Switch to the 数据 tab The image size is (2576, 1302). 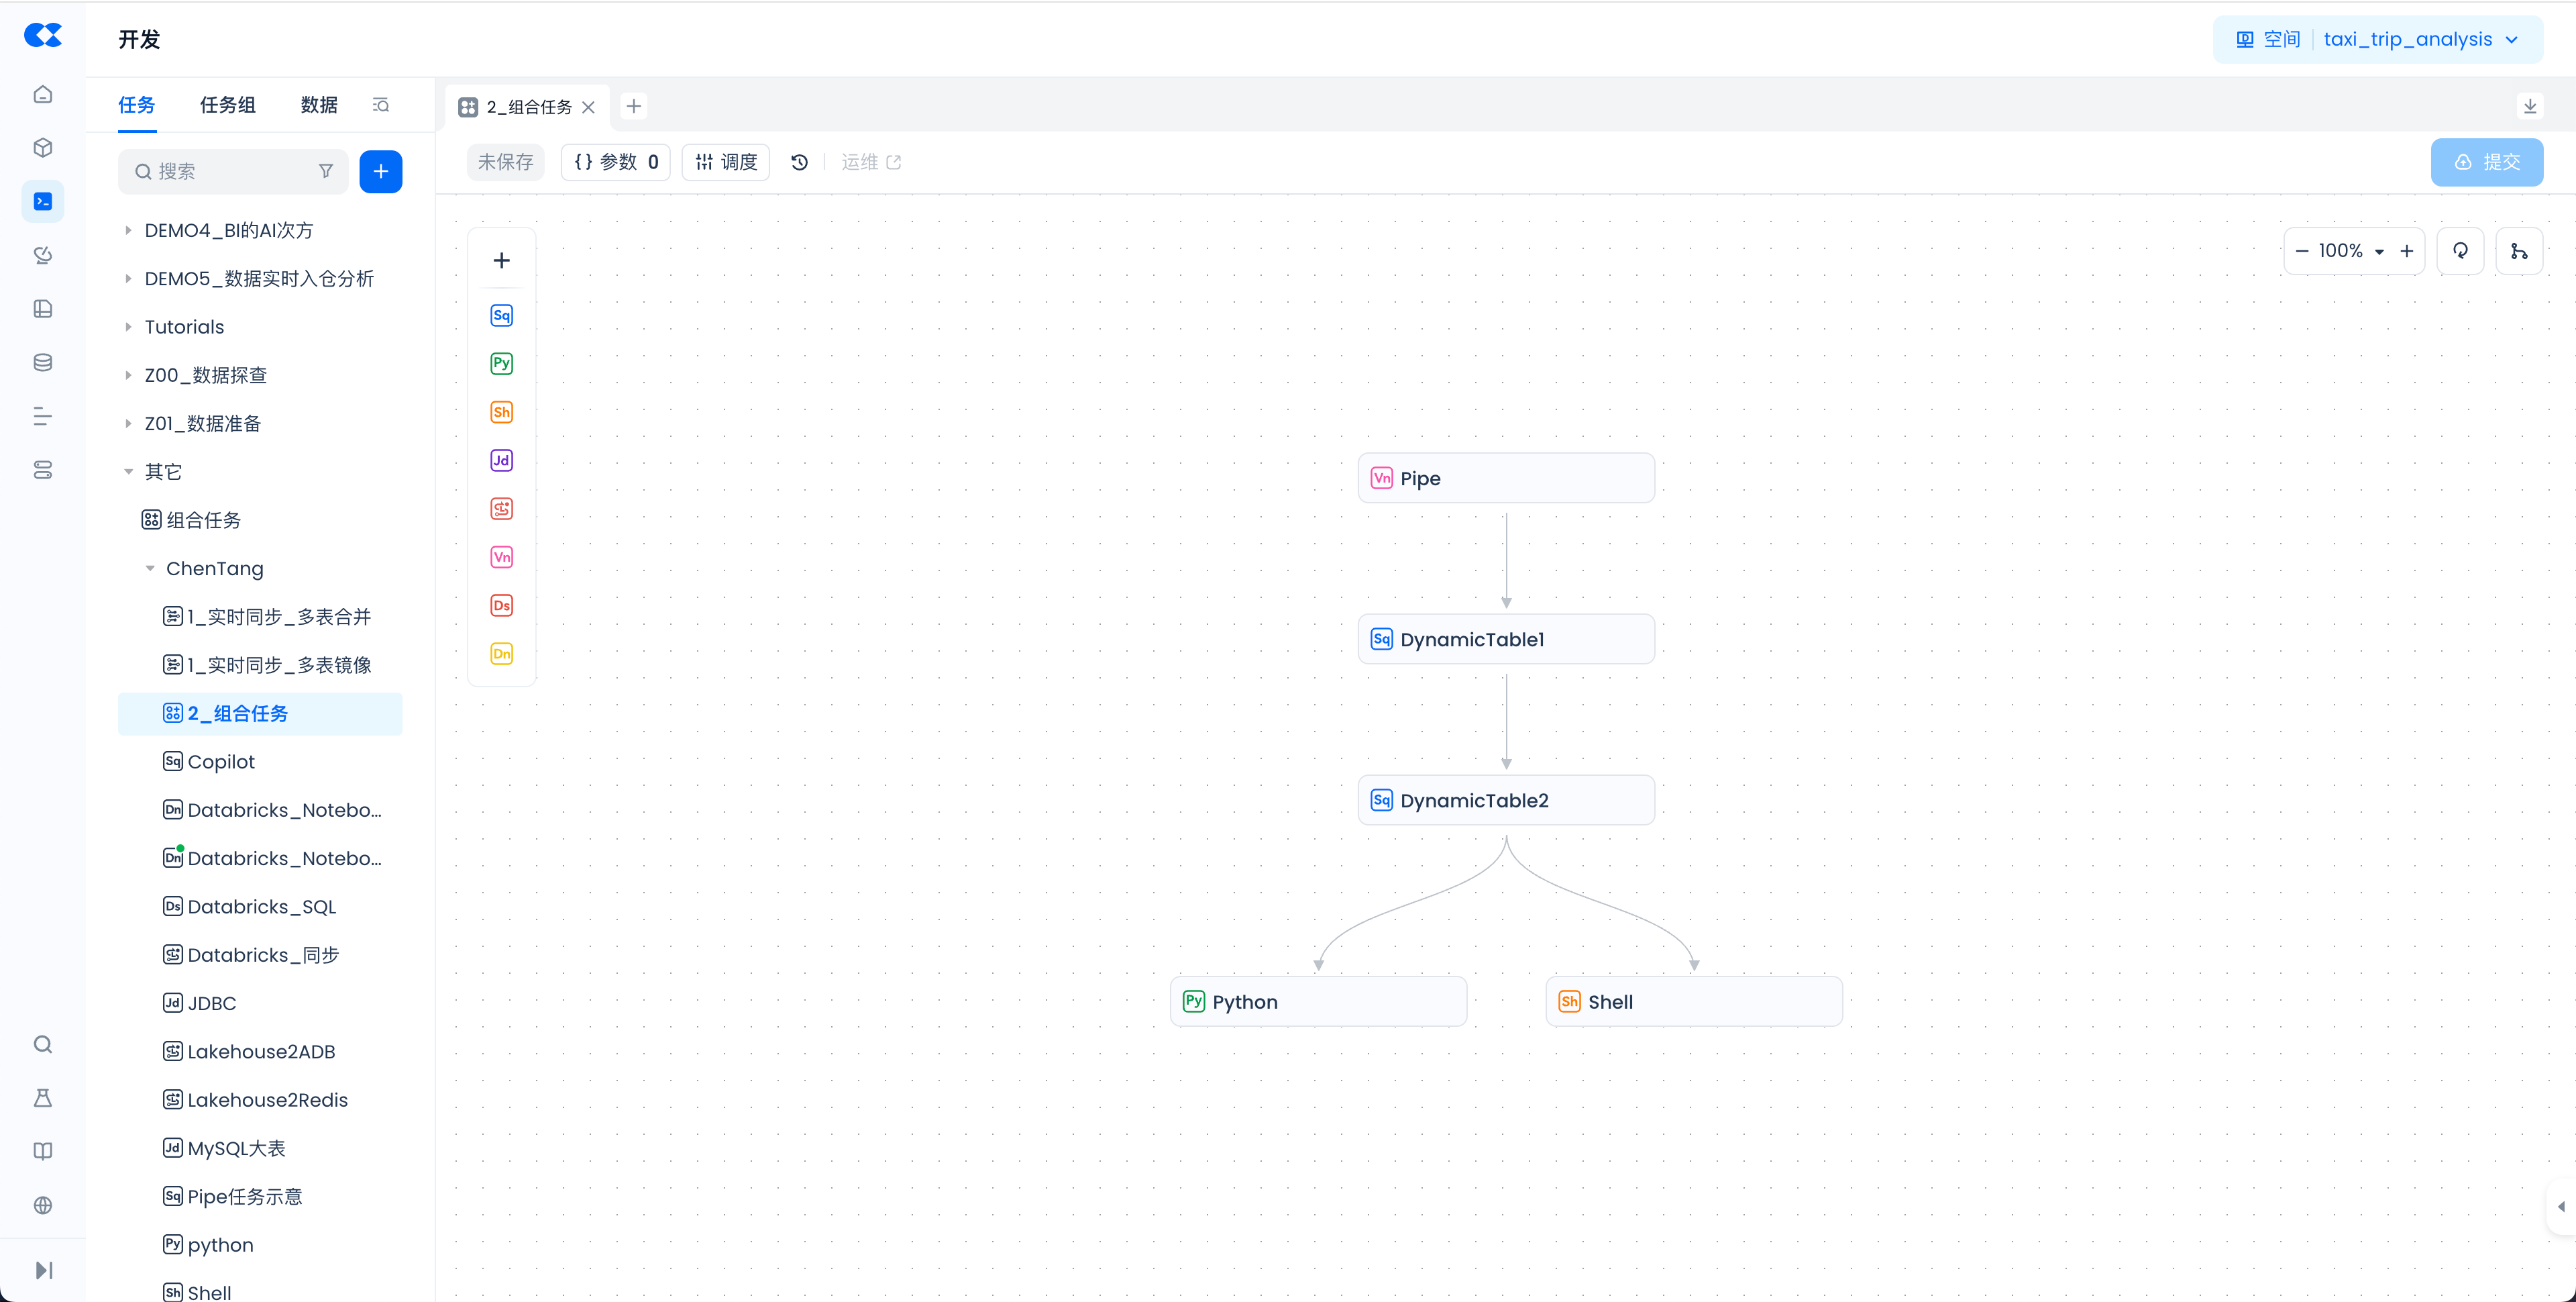(x=319, y=105)
